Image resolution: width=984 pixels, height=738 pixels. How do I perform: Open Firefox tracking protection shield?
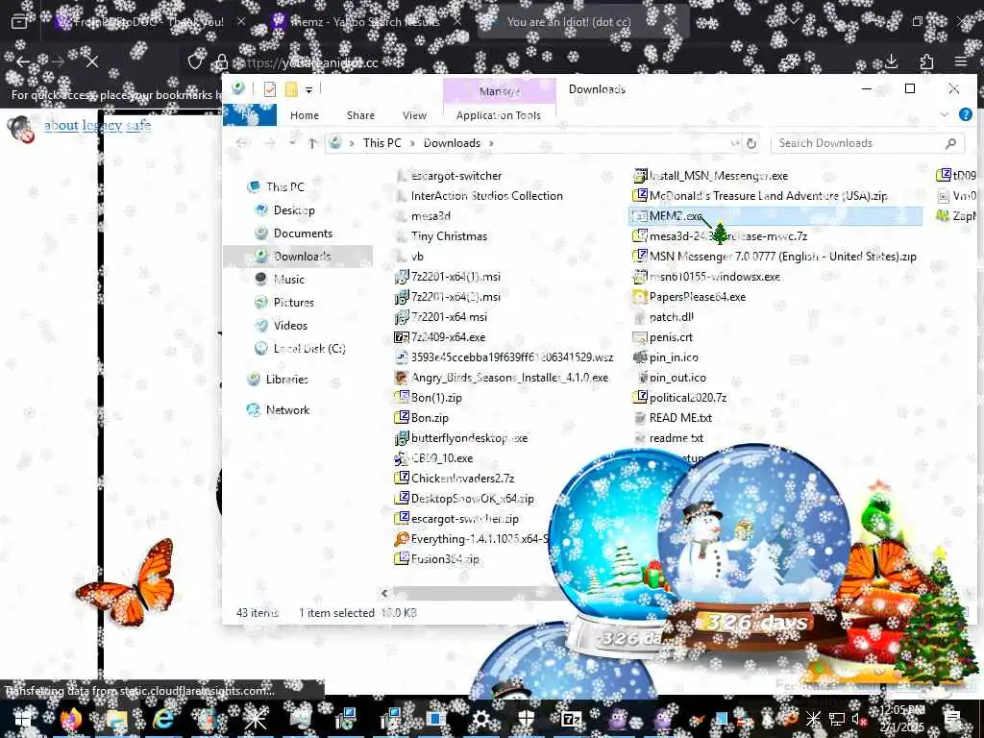195,61
